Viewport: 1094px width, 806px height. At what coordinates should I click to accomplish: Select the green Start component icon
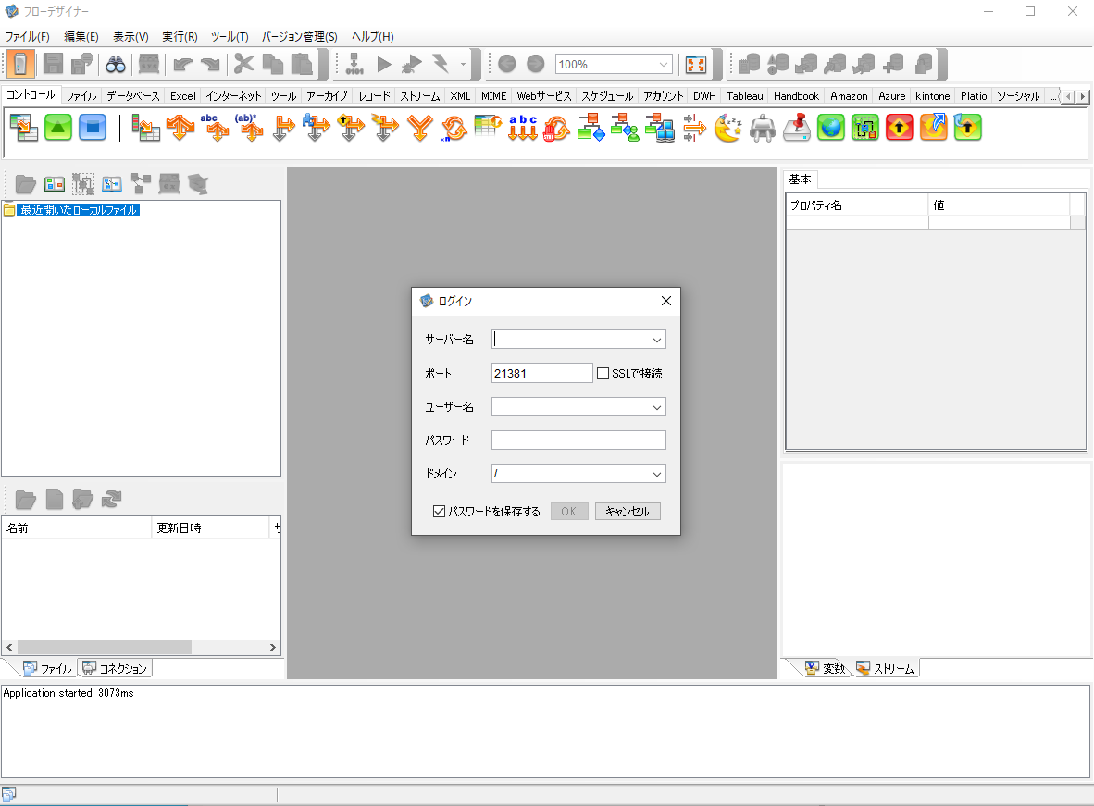pyautogui.click(x=58, y=128)
